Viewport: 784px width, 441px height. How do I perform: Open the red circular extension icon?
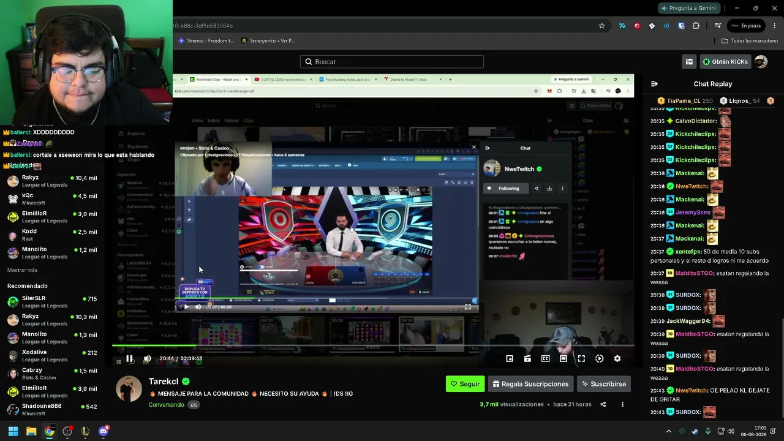pos(637,26)
